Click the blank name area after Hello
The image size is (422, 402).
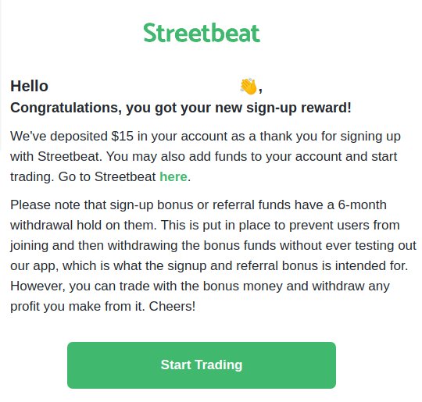pyautogui.click(x=144, y=87)
